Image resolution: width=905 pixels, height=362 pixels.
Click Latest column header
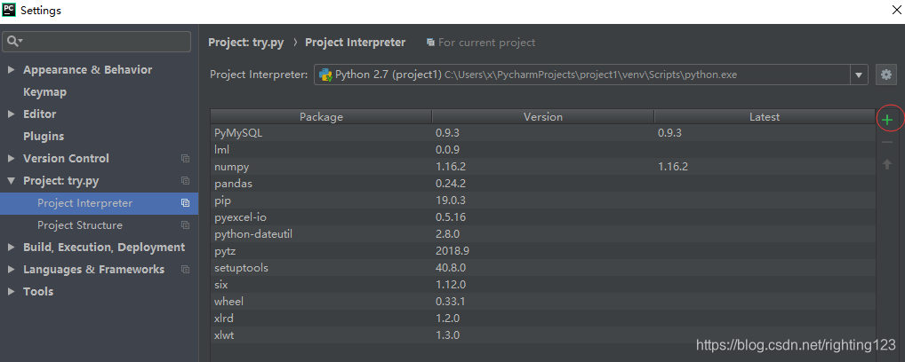point(765,116)
